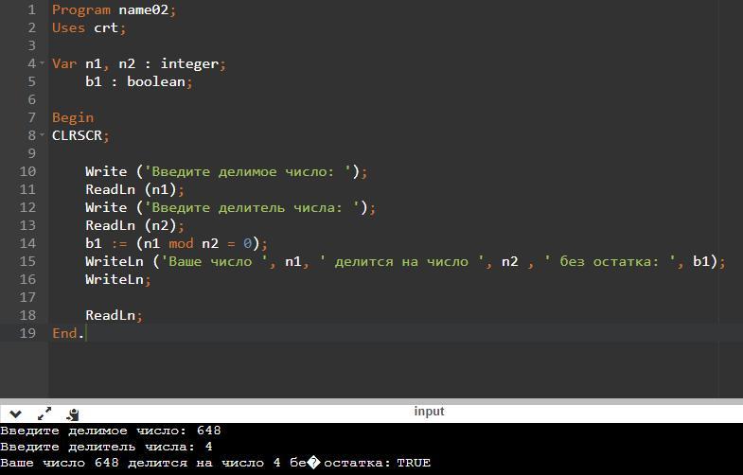Click the Write 'Введите делимое число: ' line
This screenshot has height=475, width=743.
point(226,171)
